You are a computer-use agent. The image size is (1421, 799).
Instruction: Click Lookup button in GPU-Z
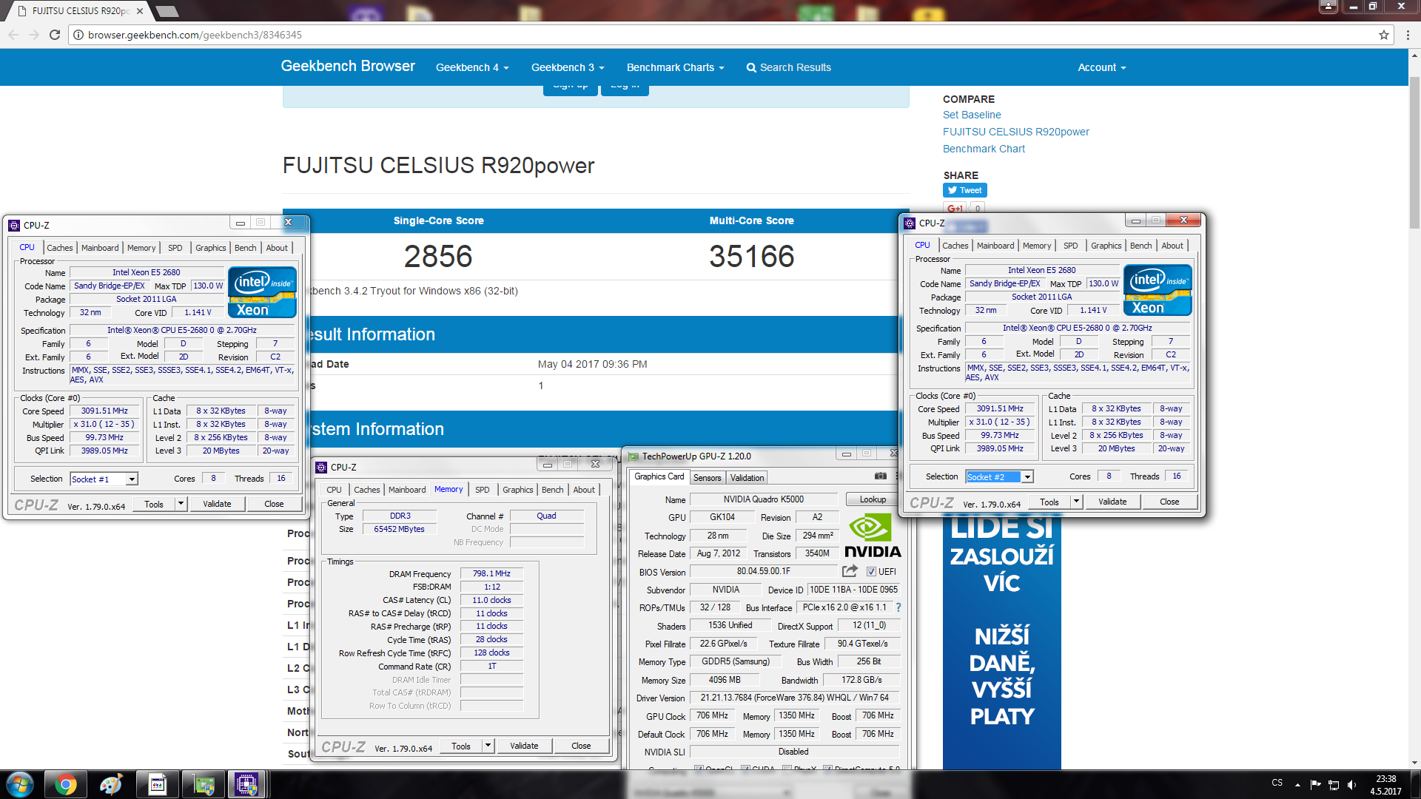pos(873,499)
